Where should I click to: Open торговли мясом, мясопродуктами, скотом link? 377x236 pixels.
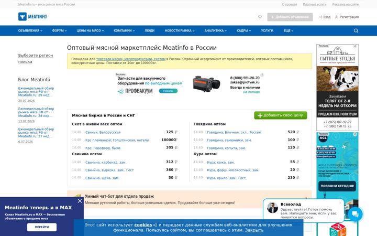(x=131, y=59)
